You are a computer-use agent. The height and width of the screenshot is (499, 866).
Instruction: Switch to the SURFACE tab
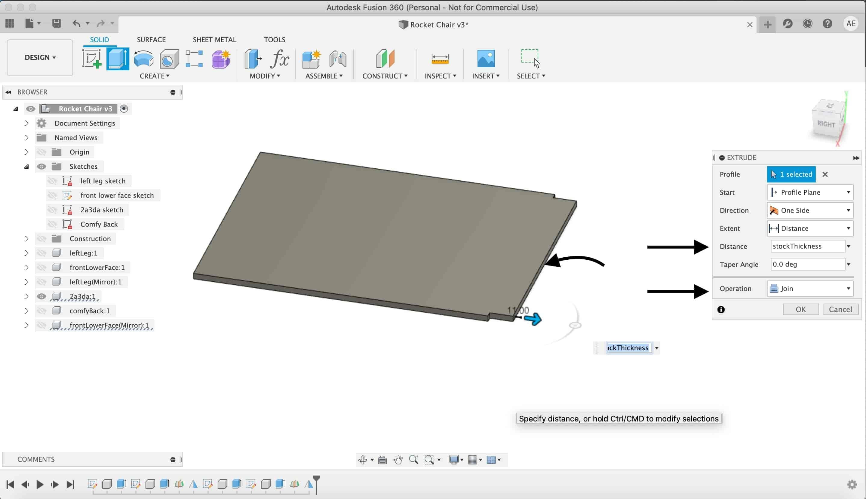point(151,39)
